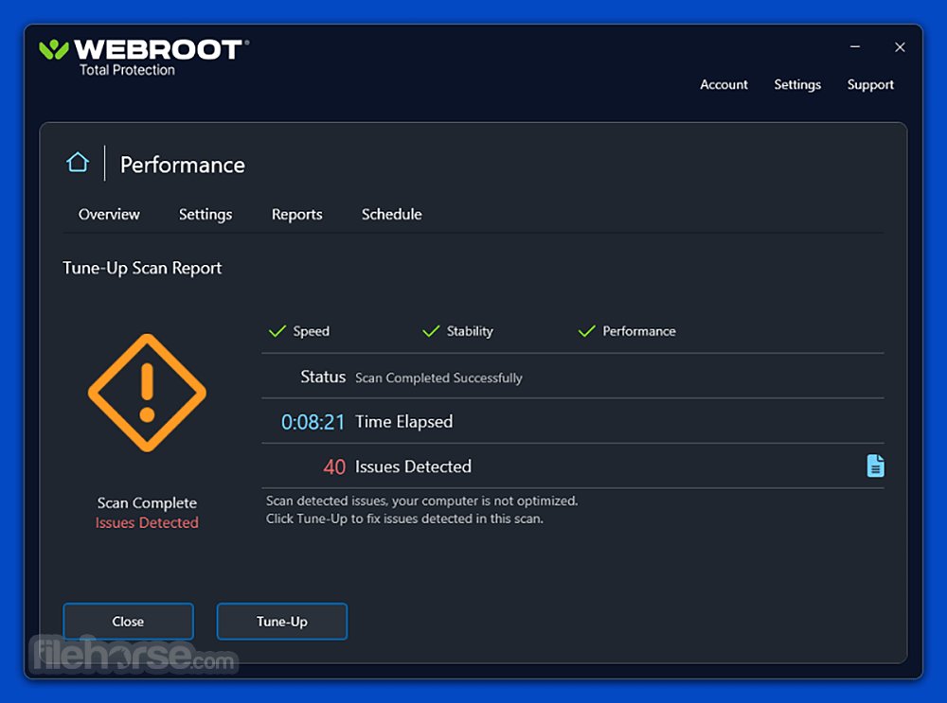Close the Webroot window
Screen dimensions: 947x703
900,47
